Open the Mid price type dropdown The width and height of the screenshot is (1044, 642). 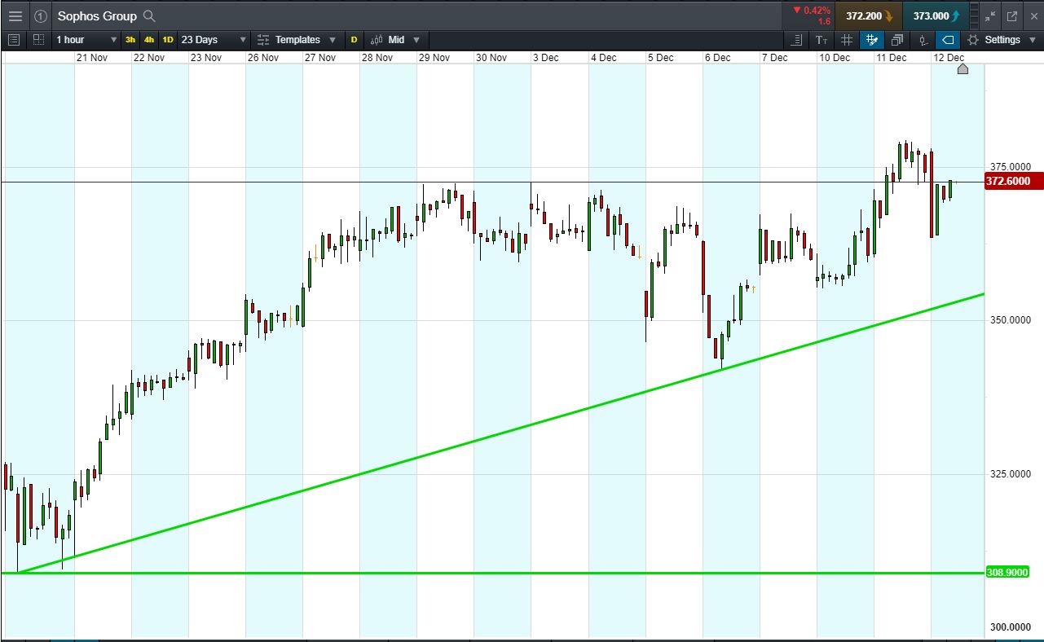396,40
